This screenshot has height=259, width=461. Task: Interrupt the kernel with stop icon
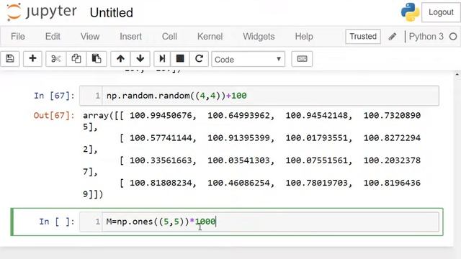click(180, 59)
